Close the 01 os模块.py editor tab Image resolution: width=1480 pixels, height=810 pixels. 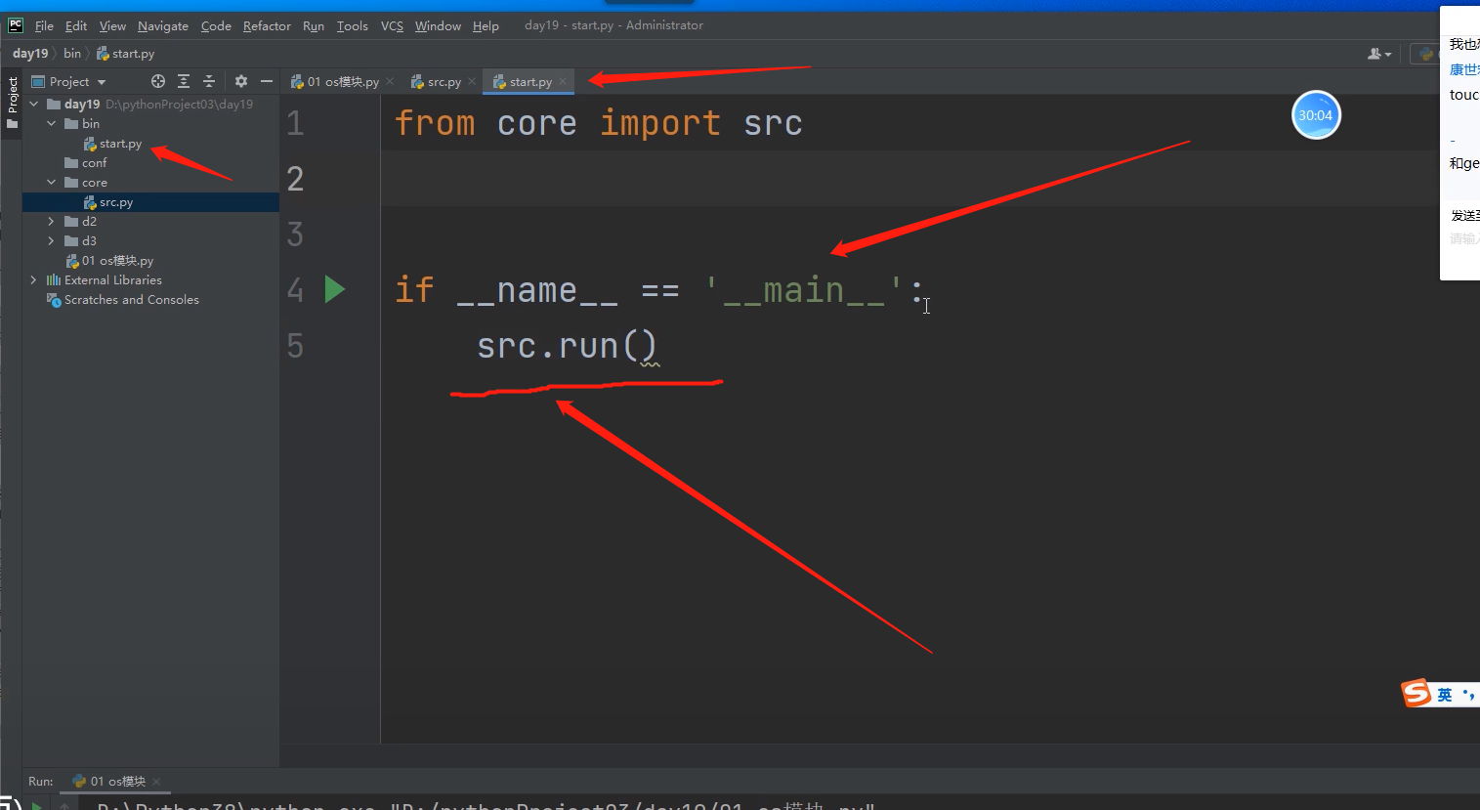tap(390, 81)
